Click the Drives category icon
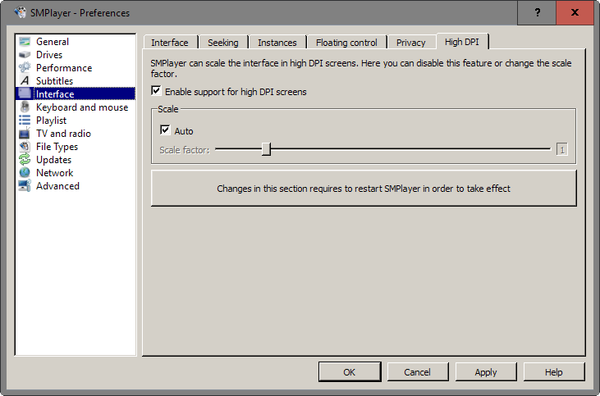This screenshot has height=396, width=600. click(25, 55)
